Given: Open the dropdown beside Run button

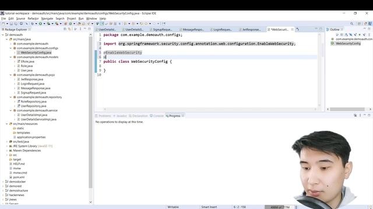Looking at the screenshot, I should point(44,24).
